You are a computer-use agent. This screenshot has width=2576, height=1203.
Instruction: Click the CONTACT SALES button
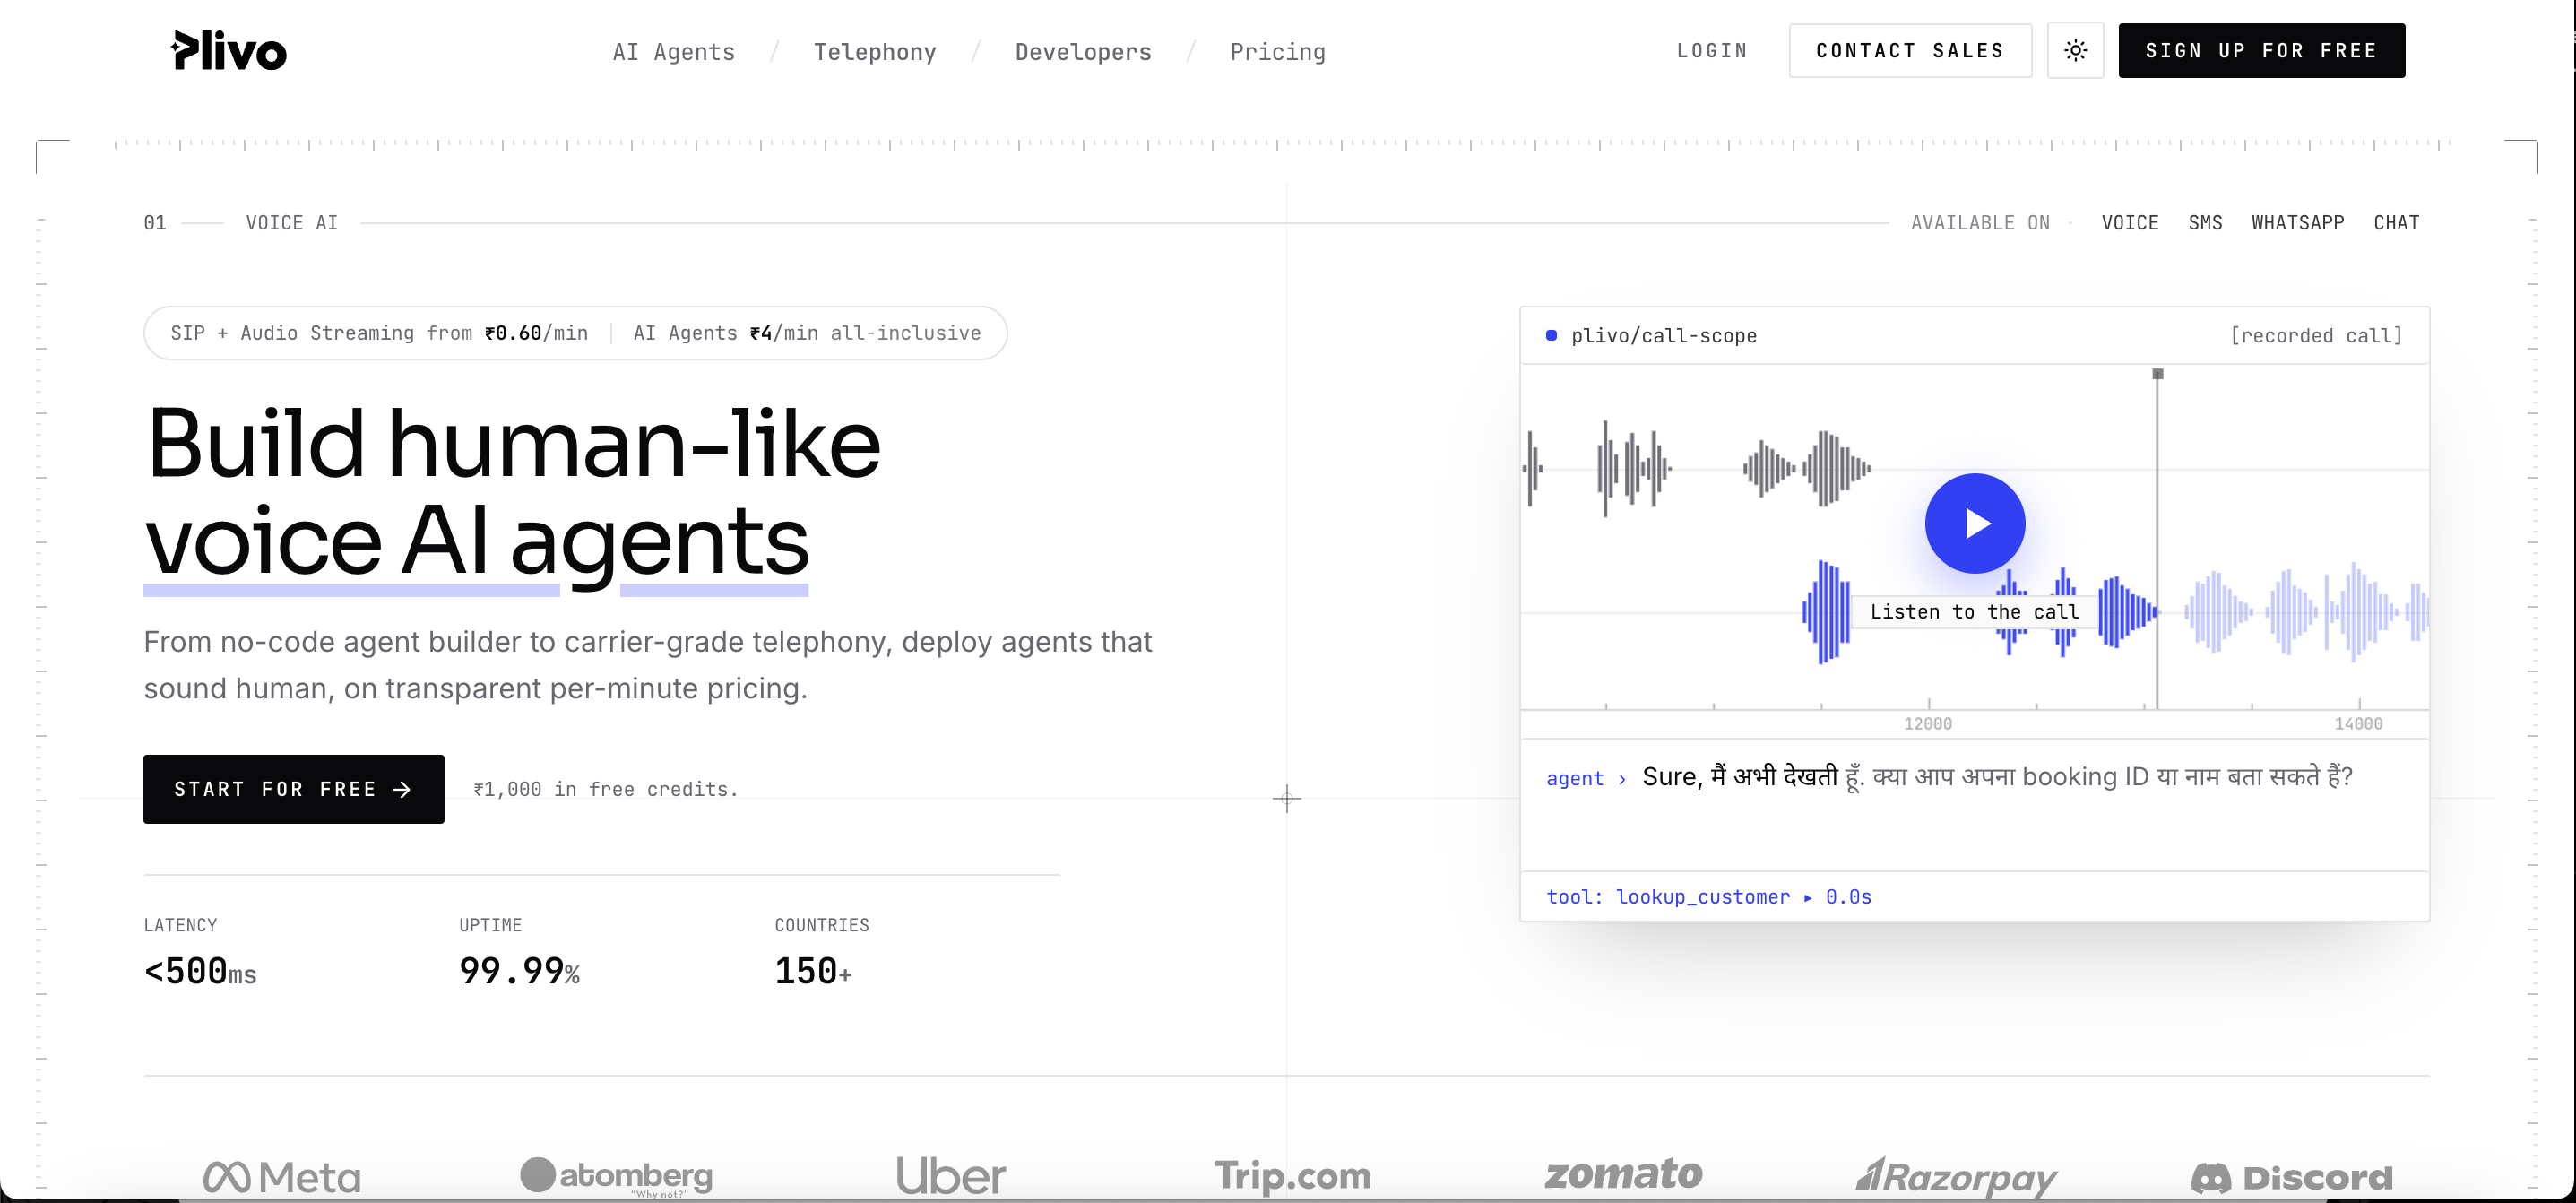[1909, 50]
